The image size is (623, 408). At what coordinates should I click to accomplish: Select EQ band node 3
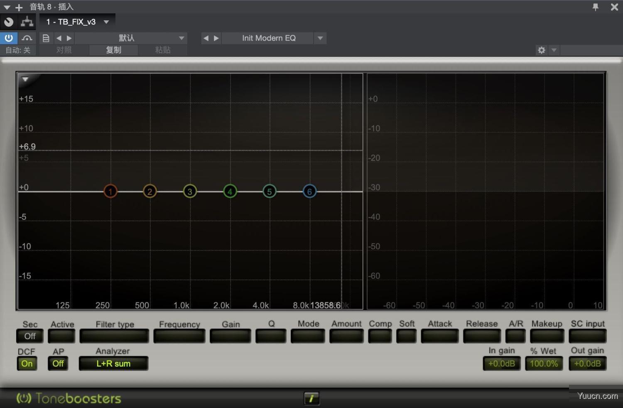tap(189, 191)
